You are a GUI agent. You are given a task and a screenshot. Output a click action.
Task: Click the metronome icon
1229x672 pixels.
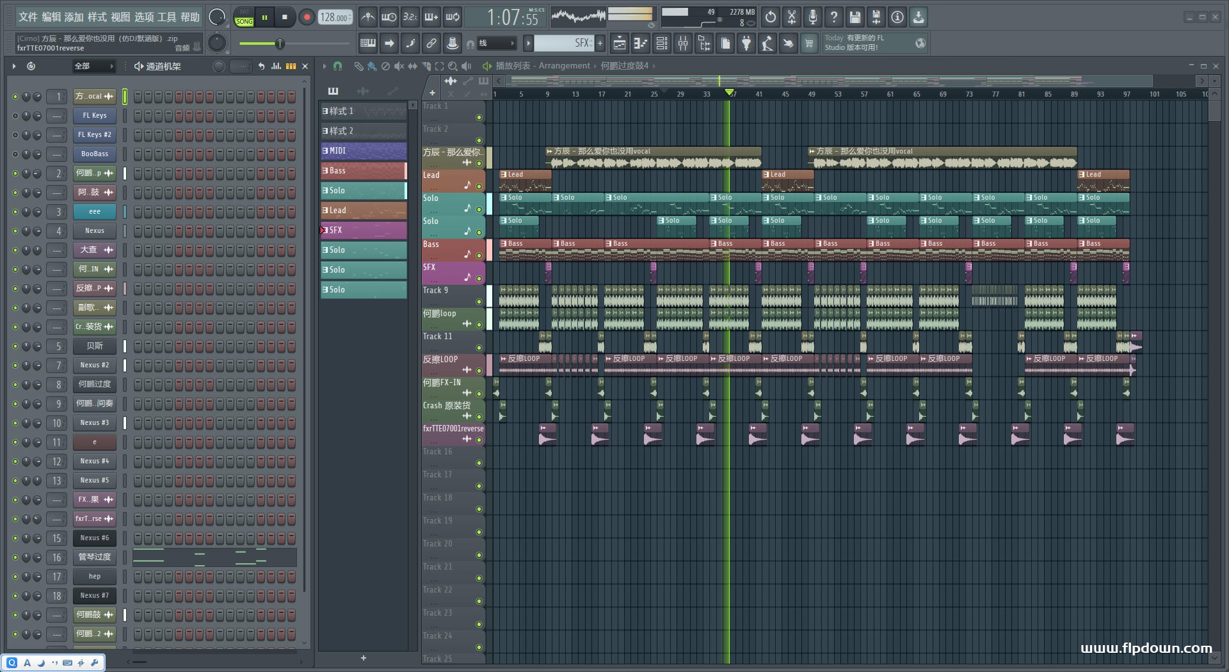tap(367, 17)
